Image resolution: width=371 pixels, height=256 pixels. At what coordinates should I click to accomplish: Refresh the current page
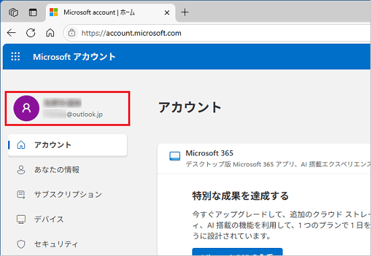[31, 33]
